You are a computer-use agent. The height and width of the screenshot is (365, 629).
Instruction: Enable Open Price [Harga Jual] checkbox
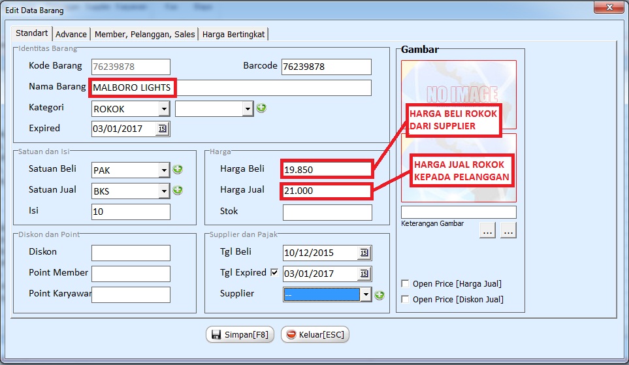(405, 283)
